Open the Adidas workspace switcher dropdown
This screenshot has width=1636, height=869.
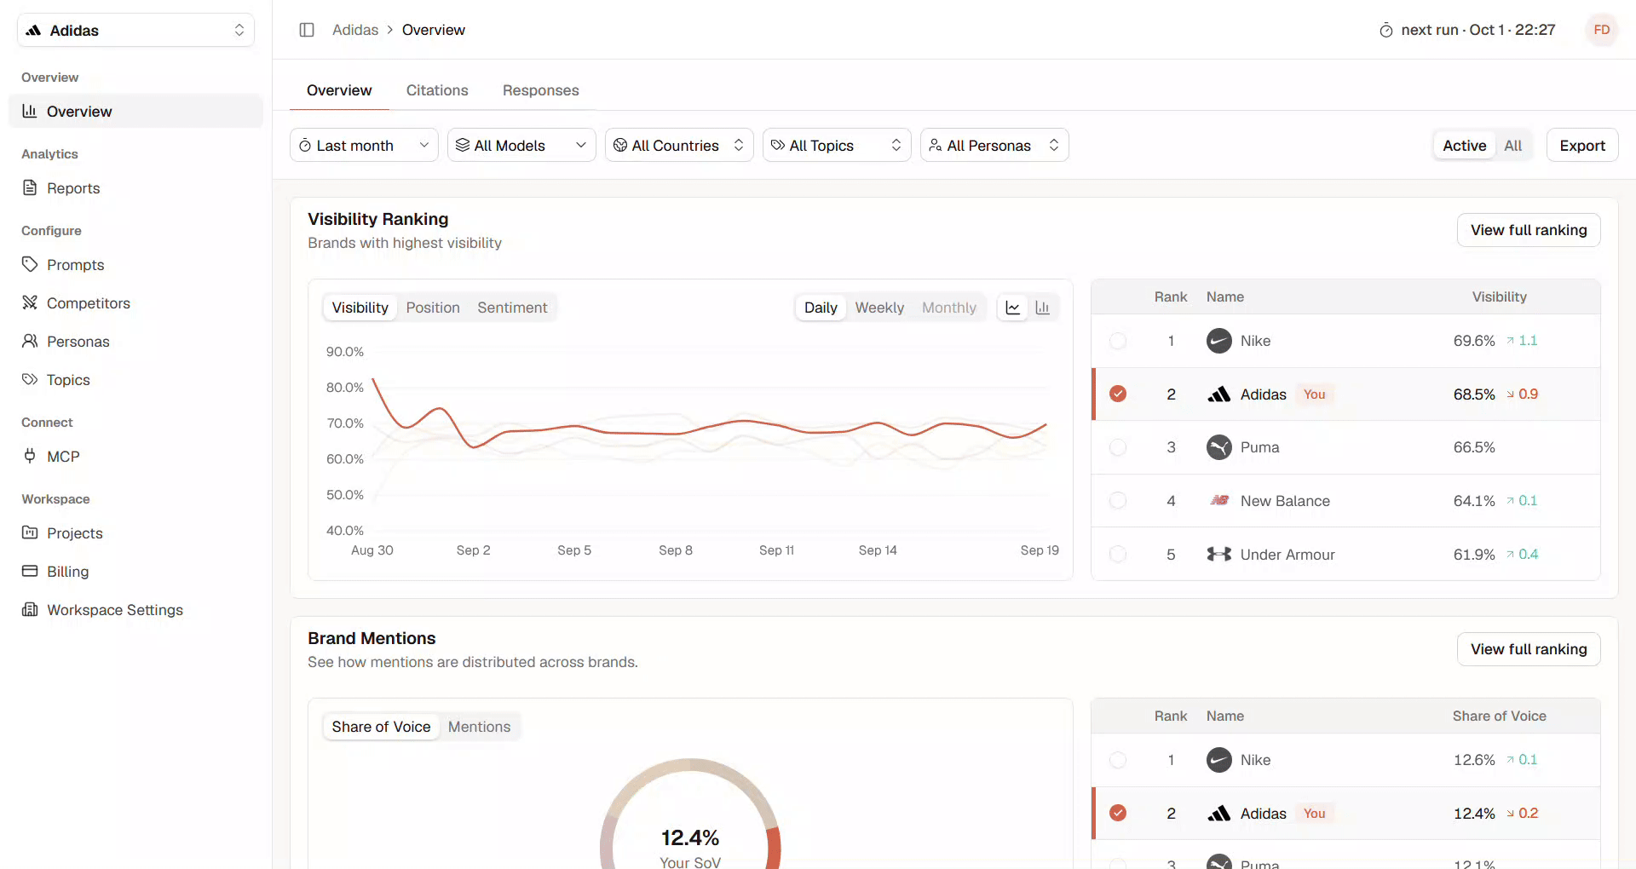[x=136, y=30]
